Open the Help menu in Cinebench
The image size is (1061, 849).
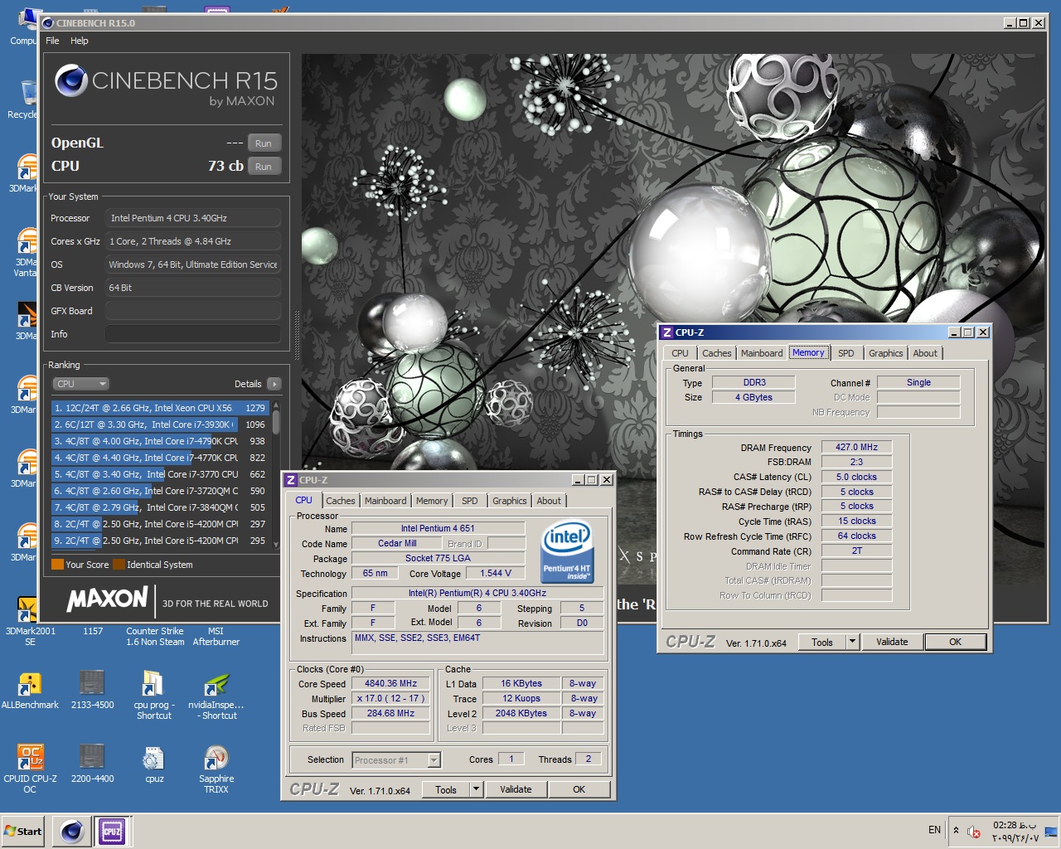(x=79, y=41)
